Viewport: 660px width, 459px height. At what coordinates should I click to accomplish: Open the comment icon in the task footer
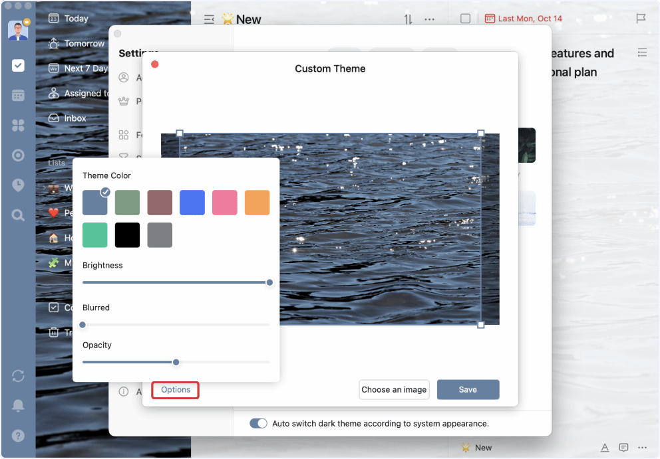(623, 448)
